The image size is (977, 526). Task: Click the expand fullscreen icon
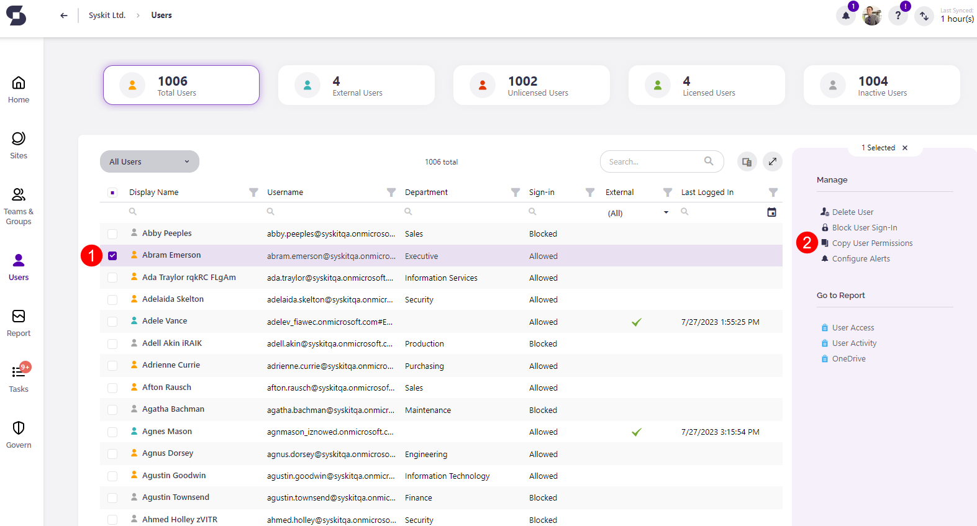(x=773, y=161)
